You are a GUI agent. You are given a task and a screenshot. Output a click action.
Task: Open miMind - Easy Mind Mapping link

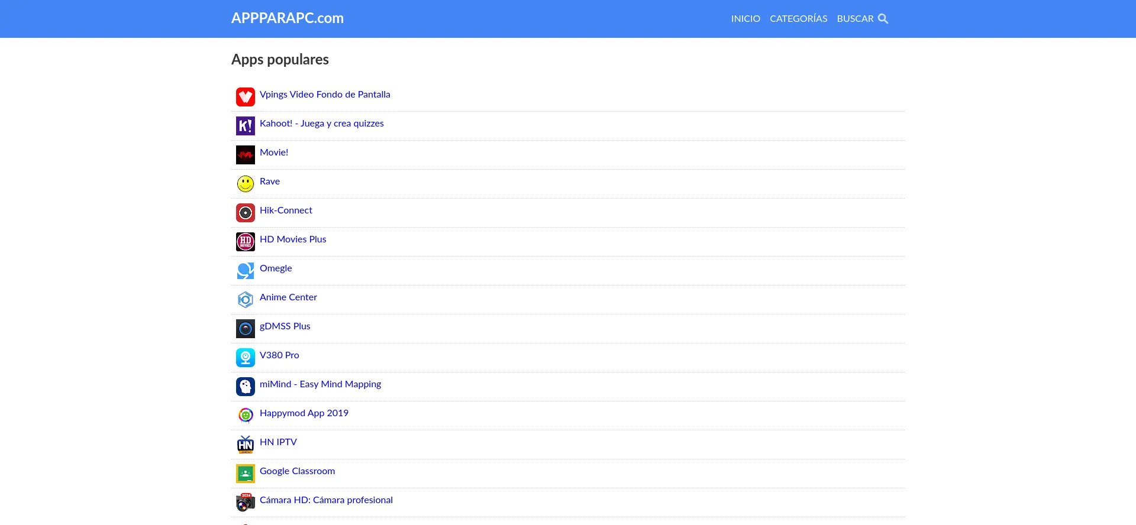(320, 384)
